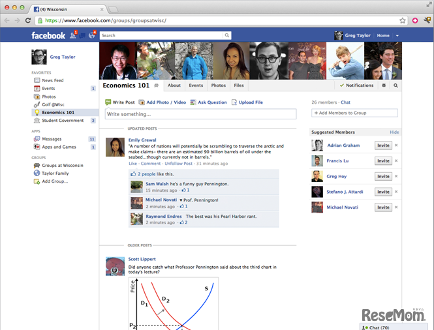Screen dimensions: 434x330
Task: Open Scott Lippert's profile name
Action: [142, 259]
